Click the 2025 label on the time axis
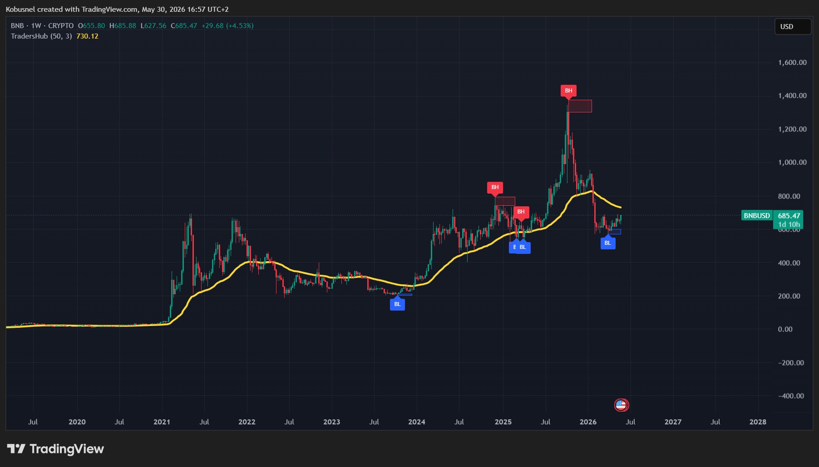819x467 pixels. pyautogui.click(x=503, y=422)
